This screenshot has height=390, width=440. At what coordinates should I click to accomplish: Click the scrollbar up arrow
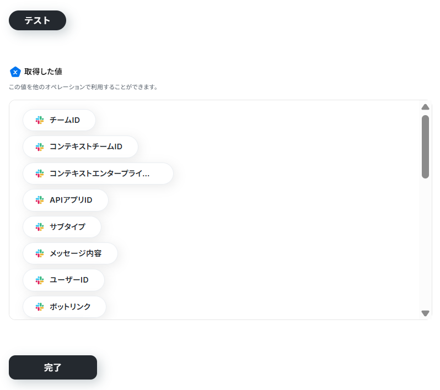click(x=425, y=107)
